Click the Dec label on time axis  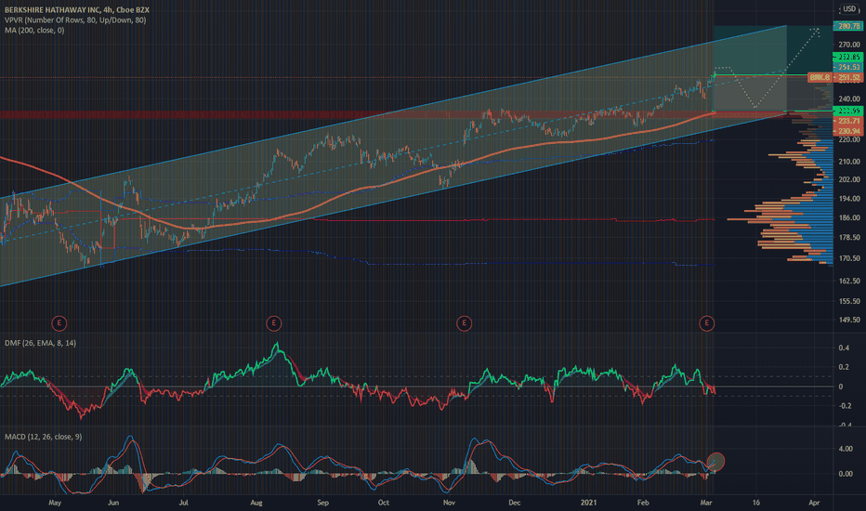(514, 503)
